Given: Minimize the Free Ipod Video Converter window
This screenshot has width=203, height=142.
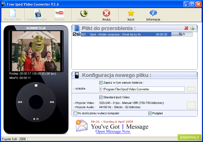Looking at the screenshot, I should tap(186, 4).
